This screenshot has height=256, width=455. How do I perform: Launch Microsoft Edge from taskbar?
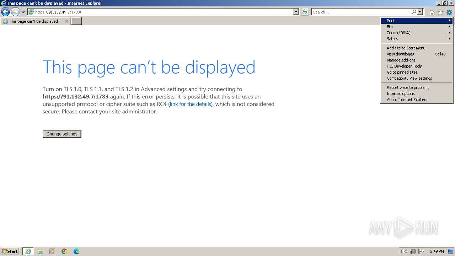[76, 251]
